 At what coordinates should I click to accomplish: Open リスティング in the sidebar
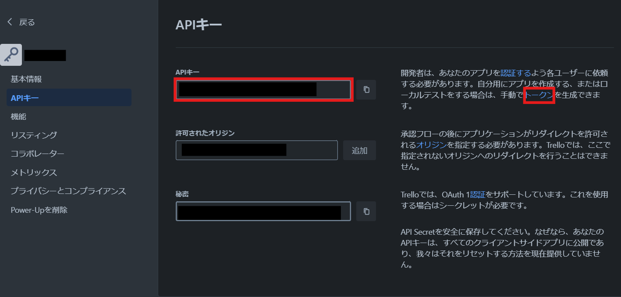click(34, 135)
